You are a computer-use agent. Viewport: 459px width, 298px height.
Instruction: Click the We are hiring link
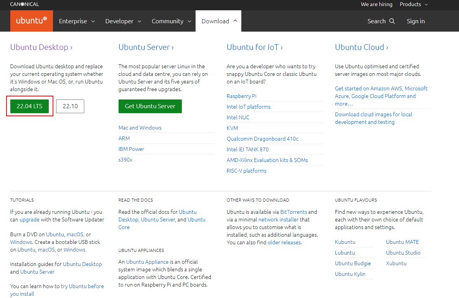click(x=377, y=5)
